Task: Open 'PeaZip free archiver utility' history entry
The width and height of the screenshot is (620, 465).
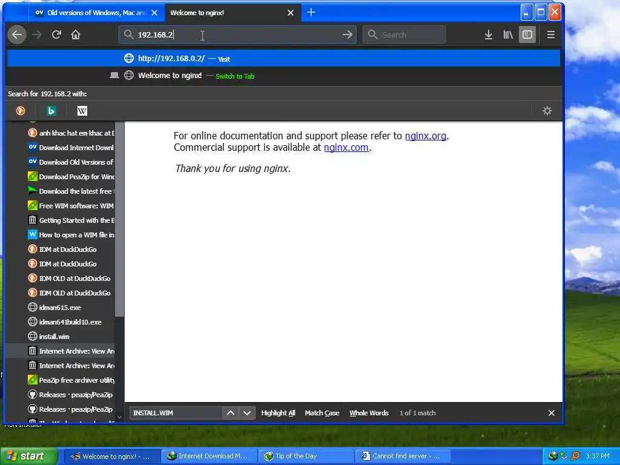Action: 71,380
